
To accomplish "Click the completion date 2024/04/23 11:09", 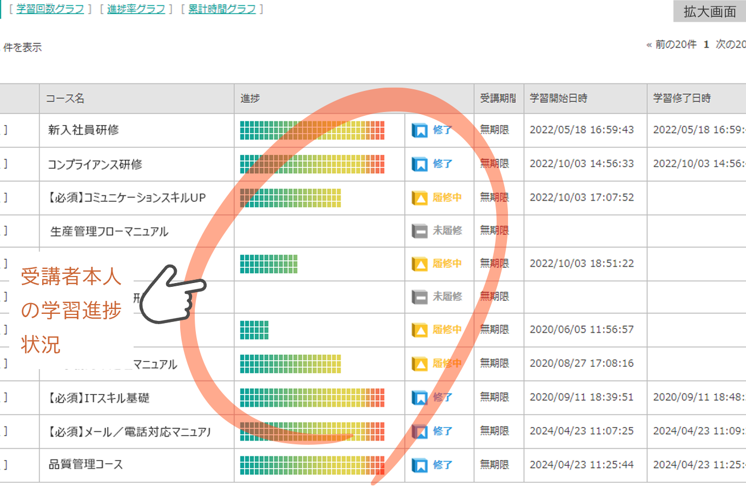I will [x=699, y=431].
